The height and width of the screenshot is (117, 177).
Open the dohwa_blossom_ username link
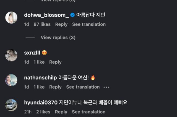46,15
